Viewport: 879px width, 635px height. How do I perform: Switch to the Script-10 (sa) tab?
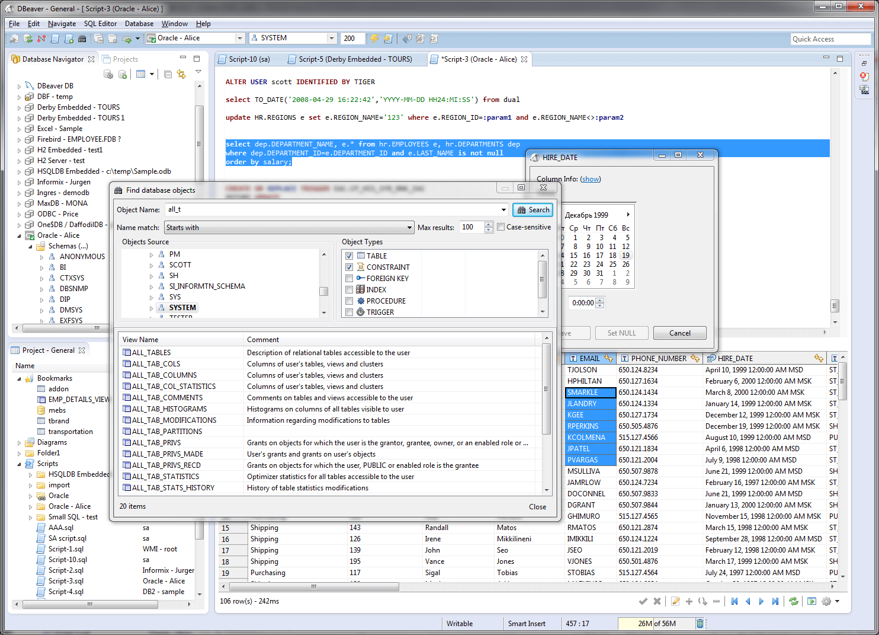[x=249, y=59]
